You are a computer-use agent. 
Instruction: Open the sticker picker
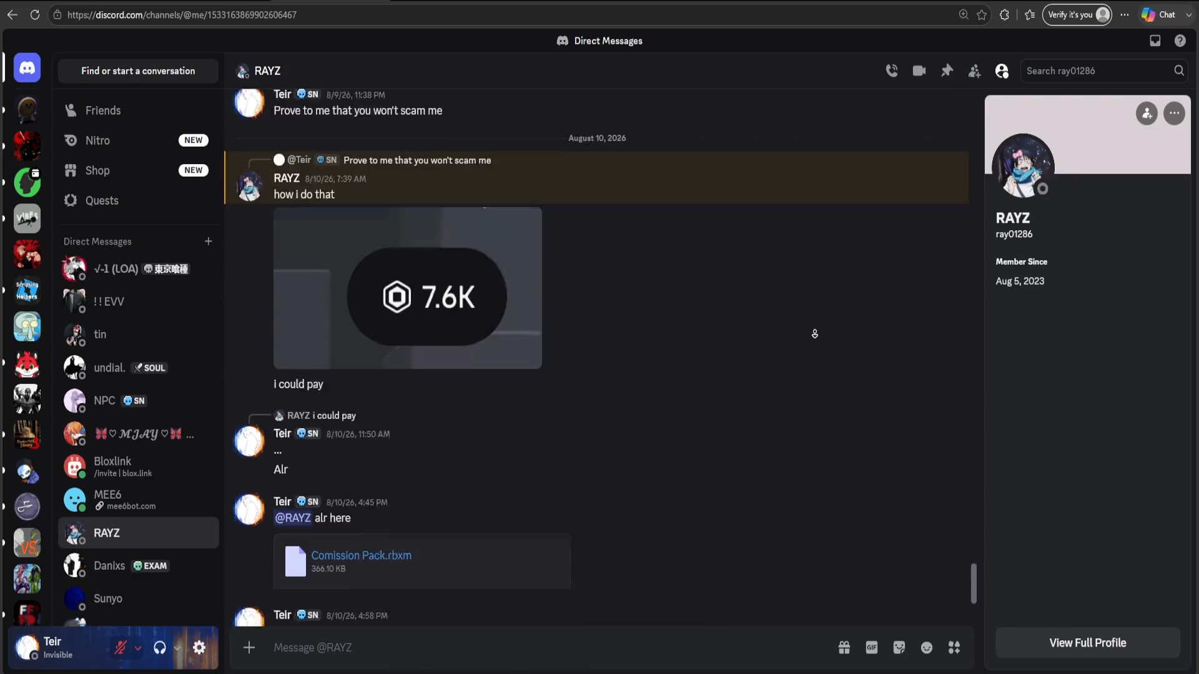(899, 648)
